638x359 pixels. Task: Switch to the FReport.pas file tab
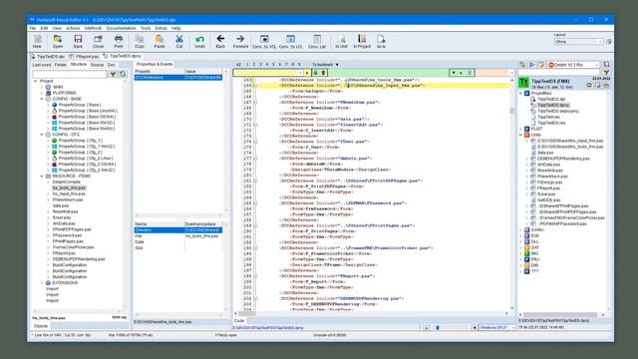click(84, 56)
